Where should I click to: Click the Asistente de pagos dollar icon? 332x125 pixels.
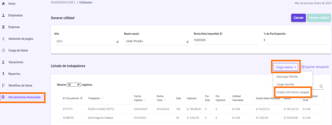click(x=3, y=39)
